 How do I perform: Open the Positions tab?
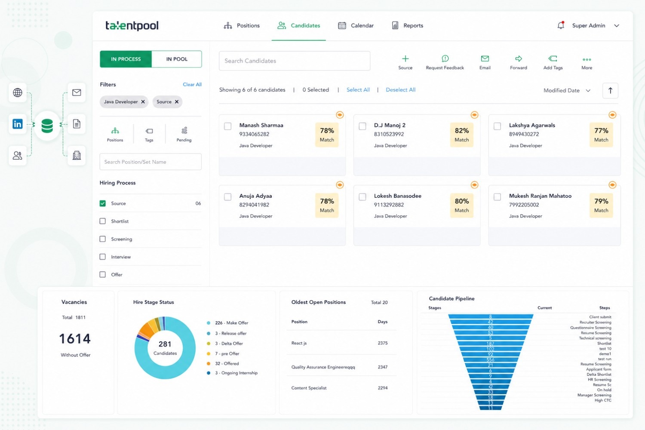pyautogui.click(x=242, y=26)
